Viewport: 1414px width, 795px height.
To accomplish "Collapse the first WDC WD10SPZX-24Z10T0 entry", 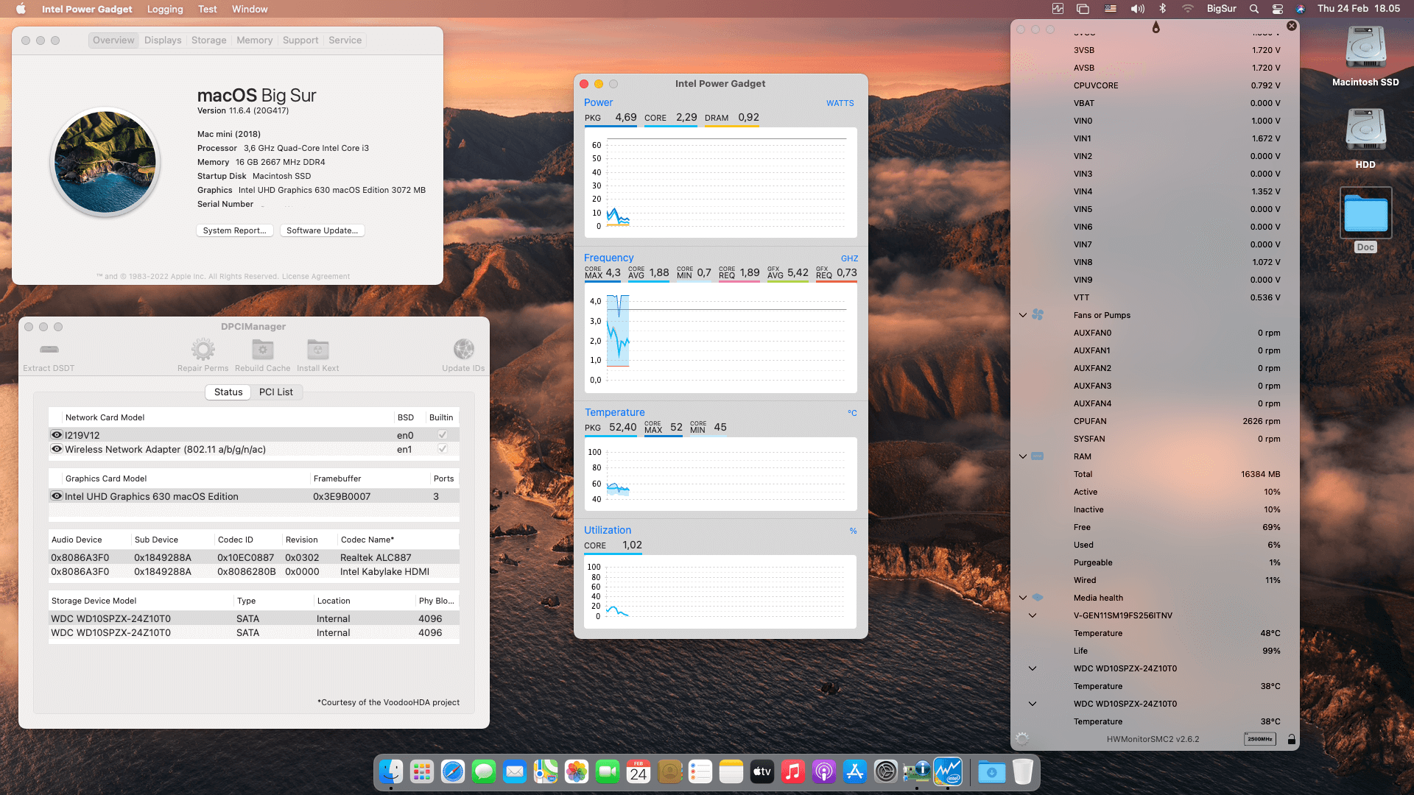I will tap(1033, 668).
